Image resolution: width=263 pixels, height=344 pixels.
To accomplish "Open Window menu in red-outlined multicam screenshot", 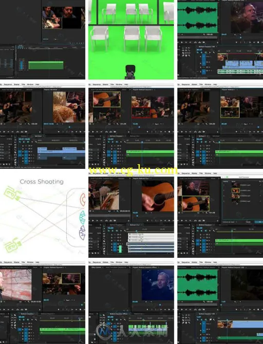I will [x=119, y=85].
